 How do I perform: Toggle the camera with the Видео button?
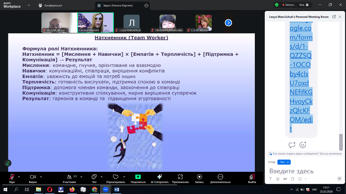coord(33,177)
